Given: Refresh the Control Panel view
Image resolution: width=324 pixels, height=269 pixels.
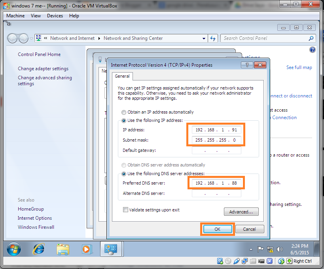Looking at the screenshot, I should (213, 38).
